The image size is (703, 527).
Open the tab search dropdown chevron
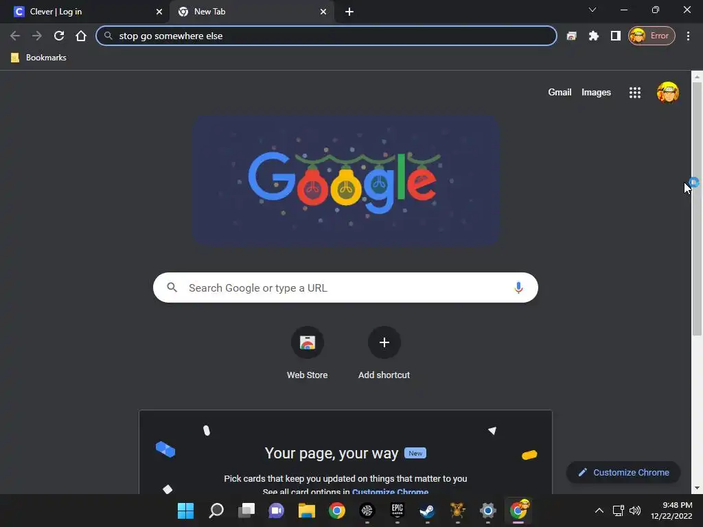(x=592, y=10)
